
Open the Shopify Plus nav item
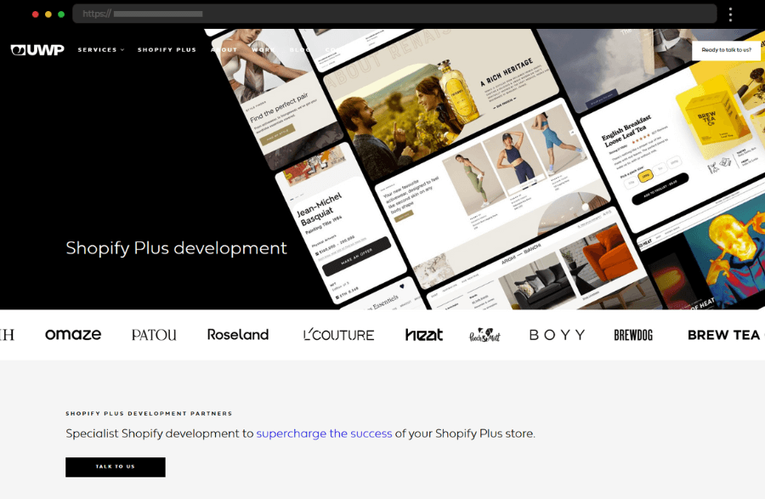tap(167, 50)
